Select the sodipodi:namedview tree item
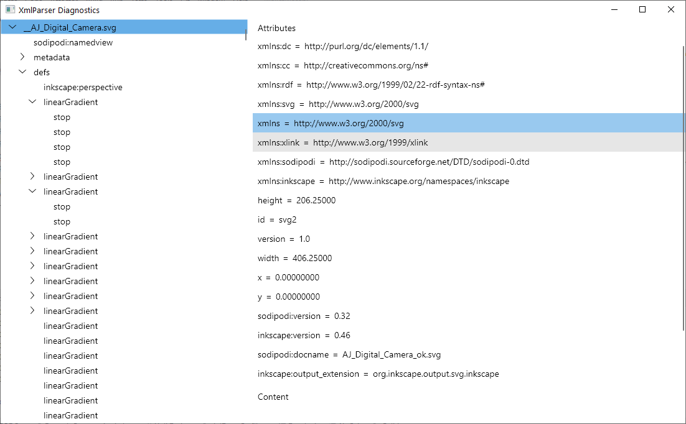 pyautogui.click(x=73, y=42)
